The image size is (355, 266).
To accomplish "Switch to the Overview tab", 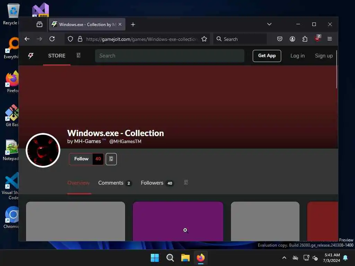I will click(78, 183).
